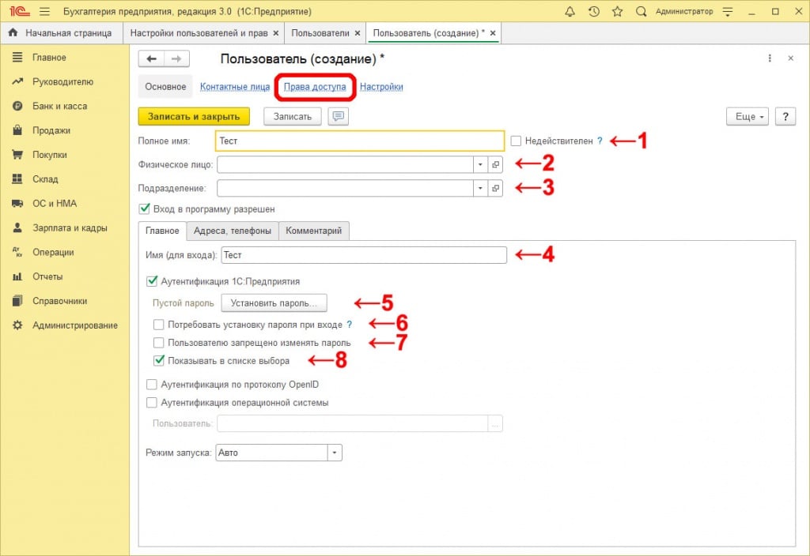Select Банк и касса in sidebar
The image size is (810, 556).
(x=59, y=106)
